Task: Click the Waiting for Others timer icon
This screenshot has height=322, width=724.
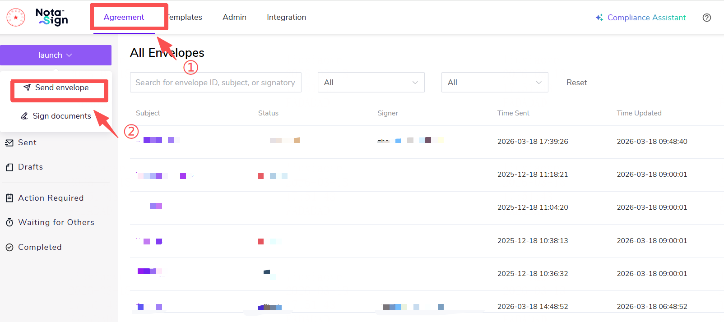Action: (9, 222)
